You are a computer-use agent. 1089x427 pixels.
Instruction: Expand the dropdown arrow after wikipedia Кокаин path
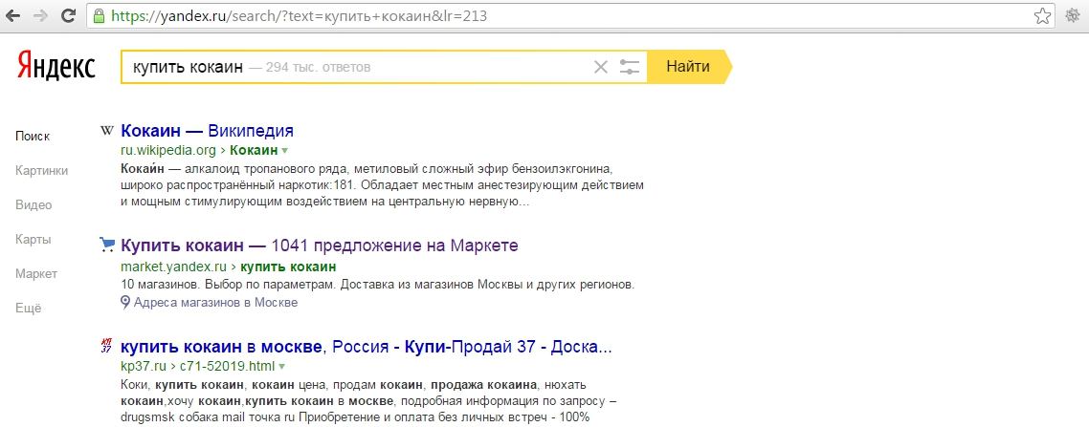284,150
